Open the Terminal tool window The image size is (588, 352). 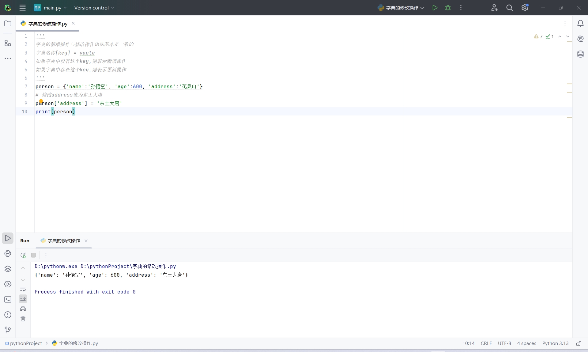[8, 299]
